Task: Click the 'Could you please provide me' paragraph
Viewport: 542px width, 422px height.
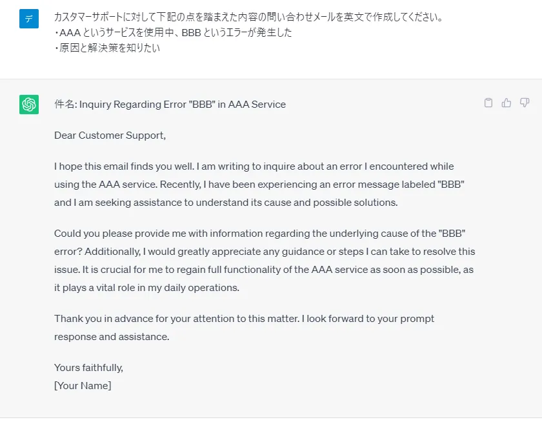Action: click(265, 261)
